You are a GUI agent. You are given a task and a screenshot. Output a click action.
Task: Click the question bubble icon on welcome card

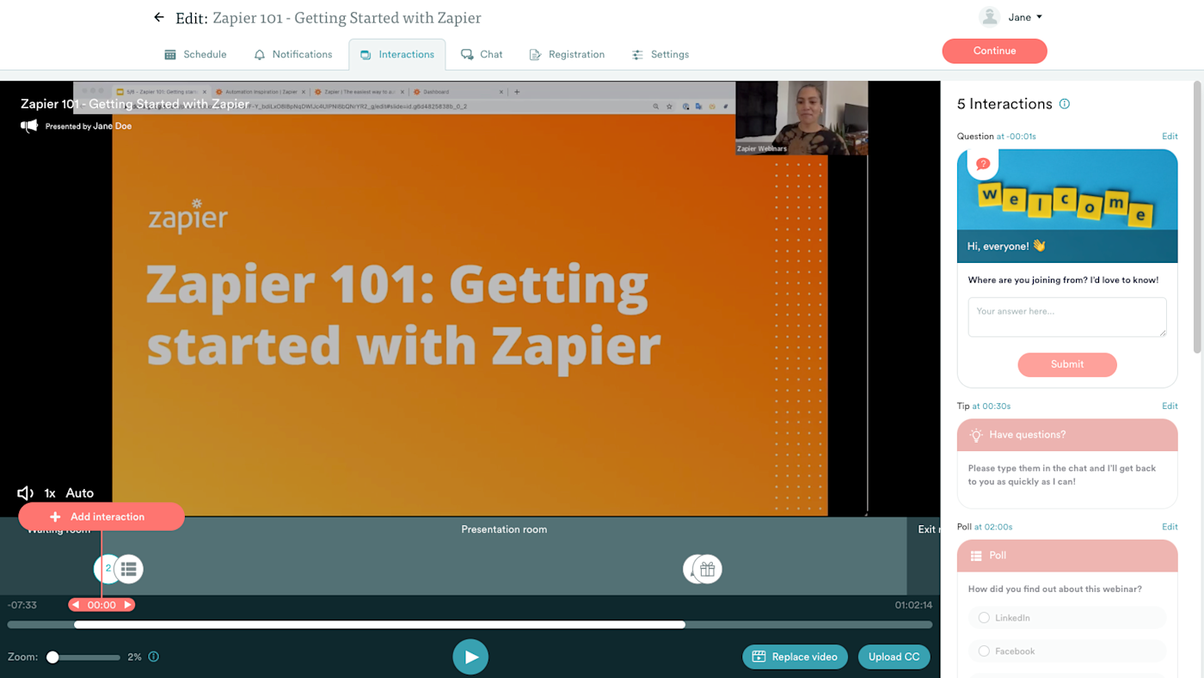pos(983,163)
